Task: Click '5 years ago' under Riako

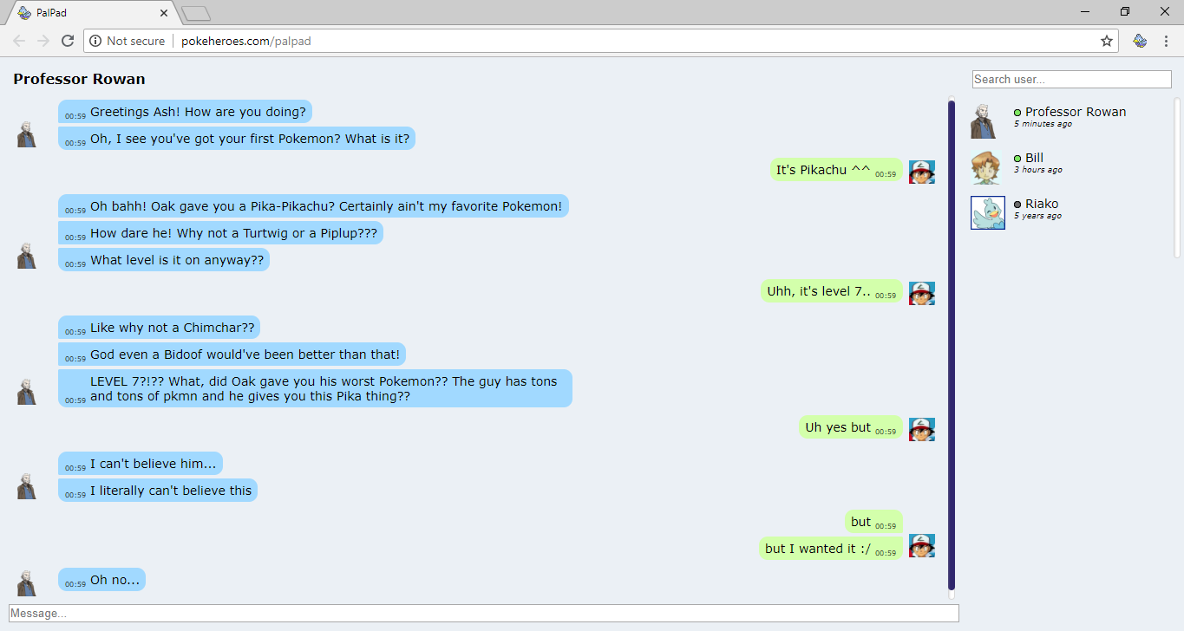Action: coord(1037,216)
